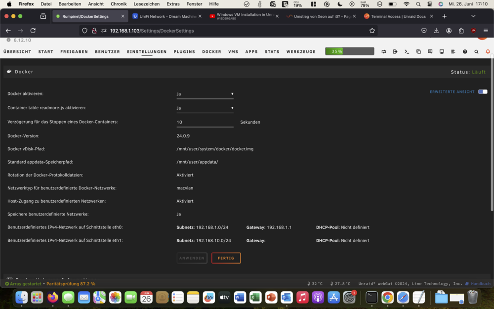The width and height of the screenshot is (494, 309).
Task: Launch Google Chrome from the Dock
Action: click(x=387, y=297)
